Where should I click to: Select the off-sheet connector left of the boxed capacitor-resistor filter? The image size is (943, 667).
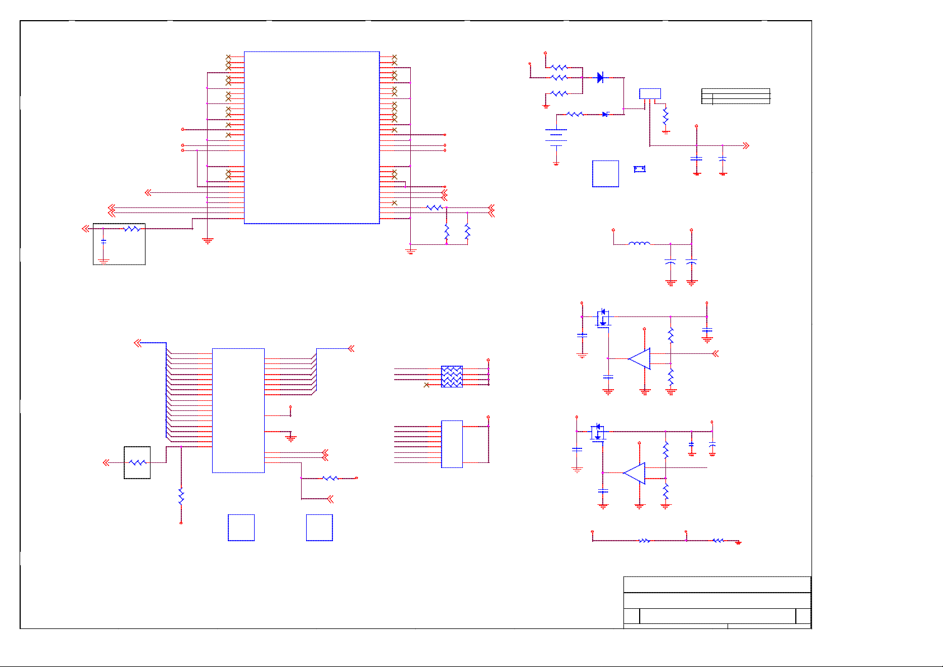tap(85, 229)
